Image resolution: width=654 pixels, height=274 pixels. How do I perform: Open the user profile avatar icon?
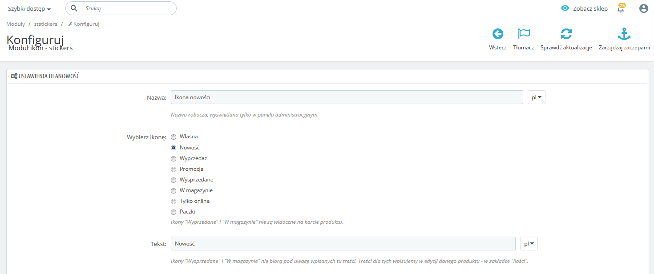tap(643, 8)
